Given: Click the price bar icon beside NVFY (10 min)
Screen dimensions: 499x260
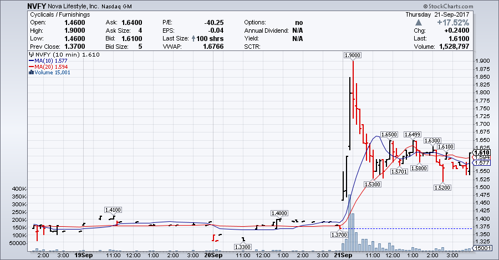Looking at the screenshot, I should tap(31, 55).
